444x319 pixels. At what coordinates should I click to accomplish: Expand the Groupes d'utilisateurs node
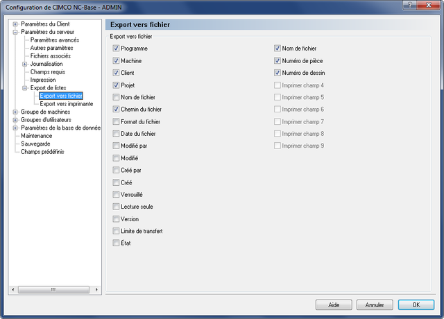[15, 120]
